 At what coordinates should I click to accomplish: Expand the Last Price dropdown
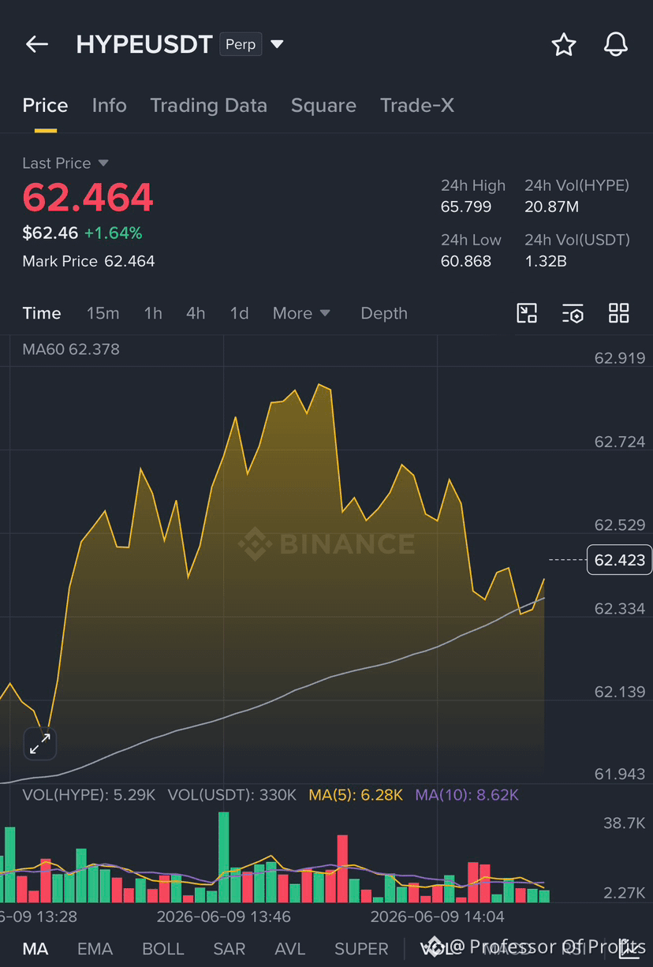103,163
